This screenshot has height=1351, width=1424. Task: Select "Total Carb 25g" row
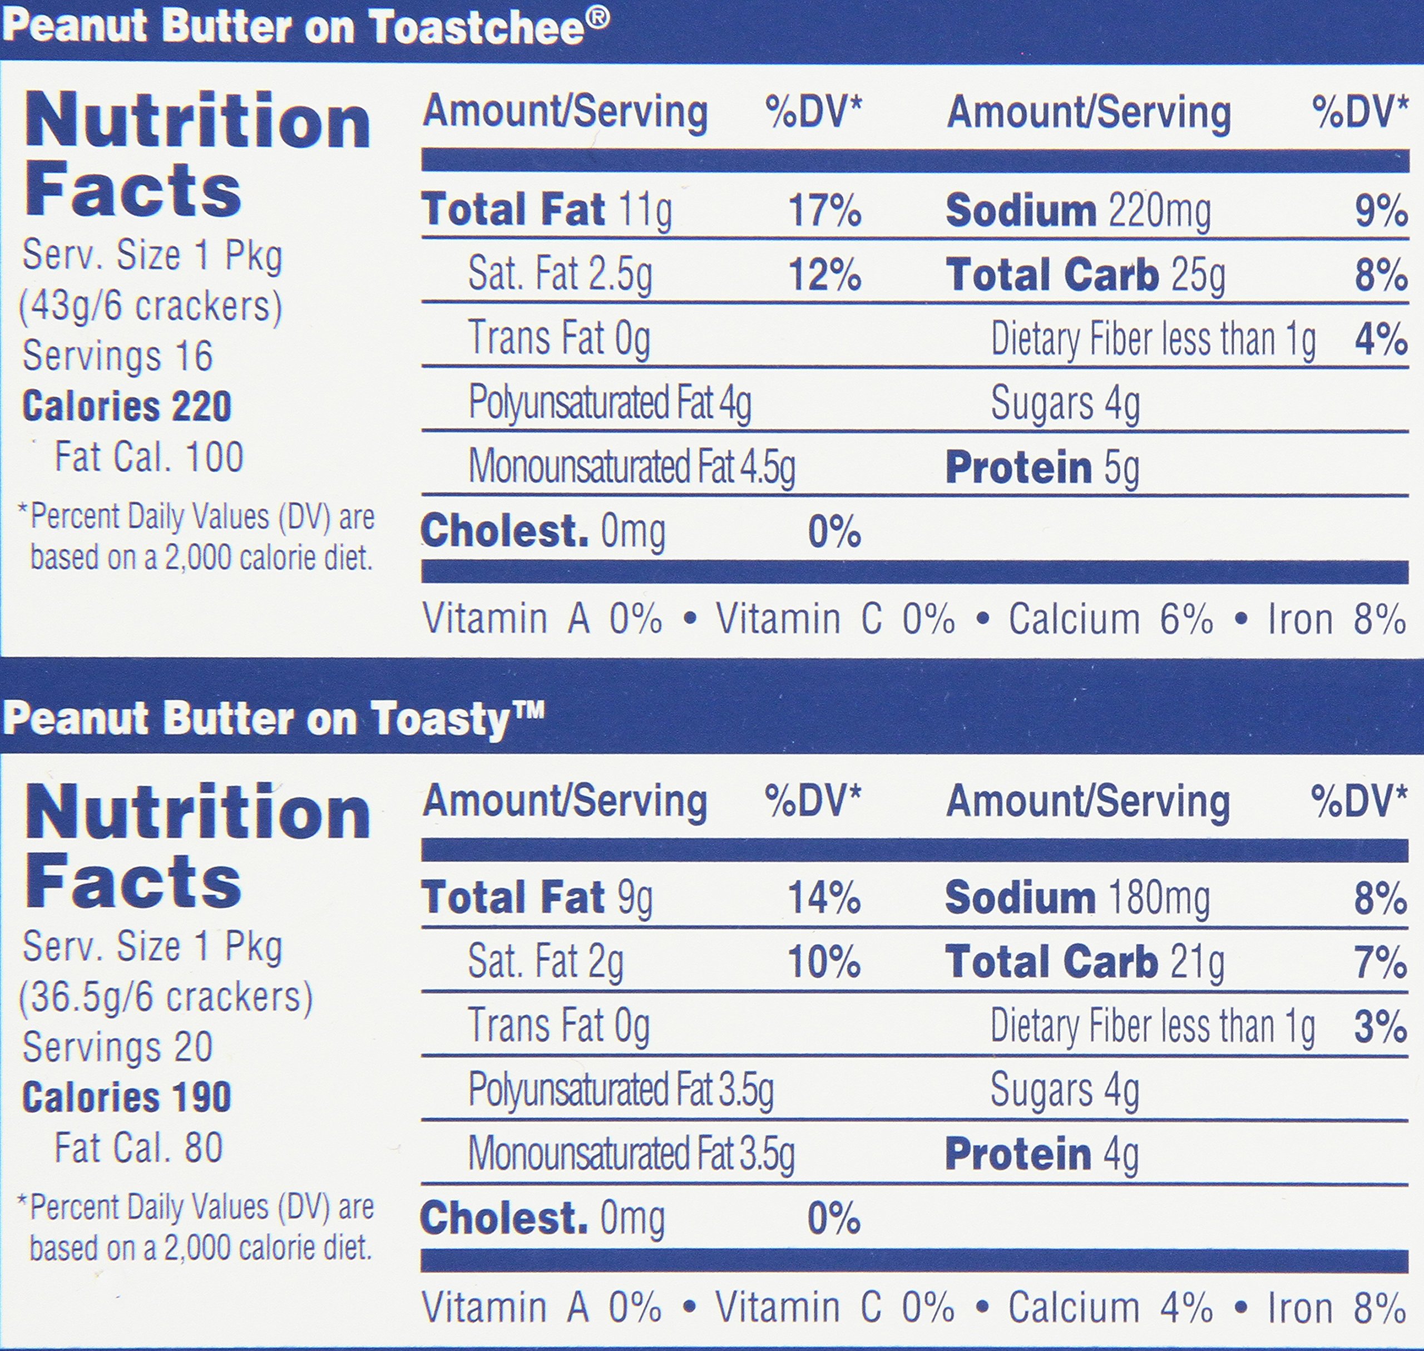coord(1085,275)
